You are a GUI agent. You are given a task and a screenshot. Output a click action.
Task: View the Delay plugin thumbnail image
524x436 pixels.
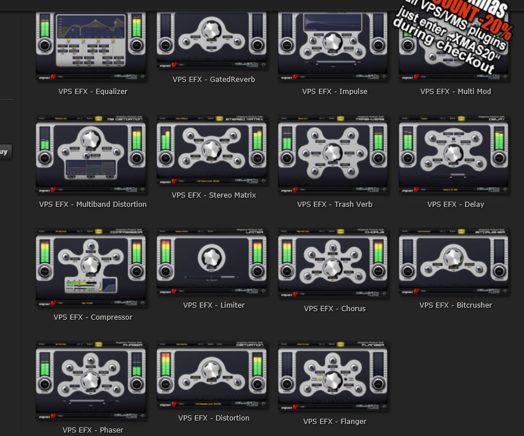pyautogui.click(x=454, y=155)
